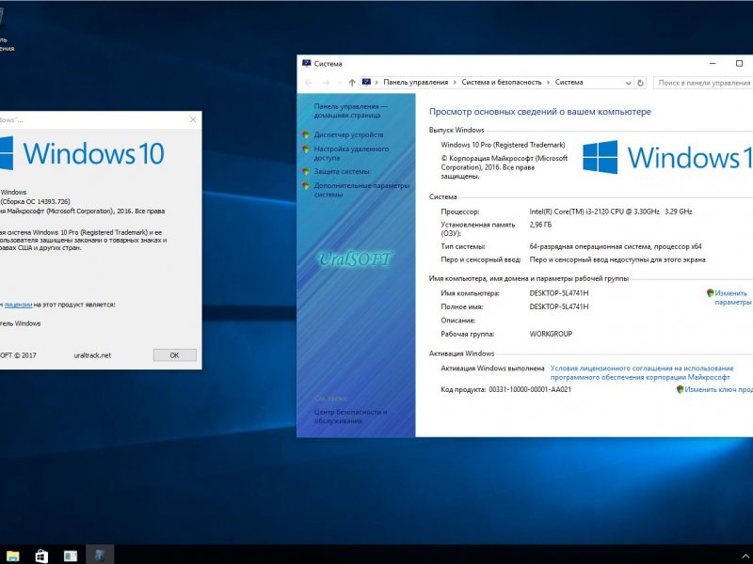The image size is (753, 564).
Task: Click the 'Рабочая группа:' label
Action: click(x=467, y=334)
